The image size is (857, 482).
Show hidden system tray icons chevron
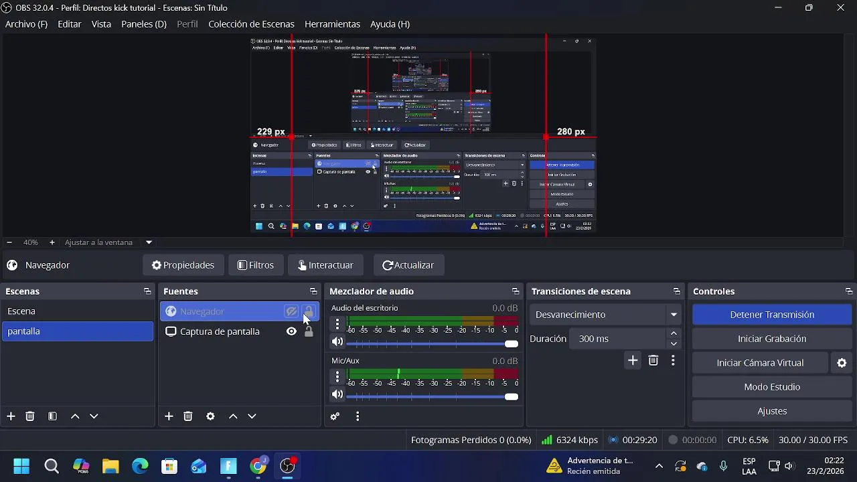coord(659,466)
